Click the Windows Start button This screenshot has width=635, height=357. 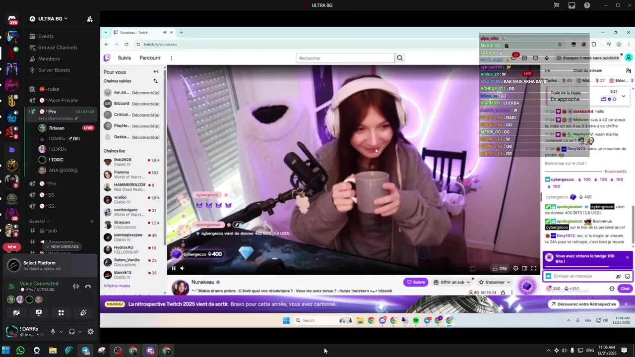pyautogui.click(x=5, y=351)
